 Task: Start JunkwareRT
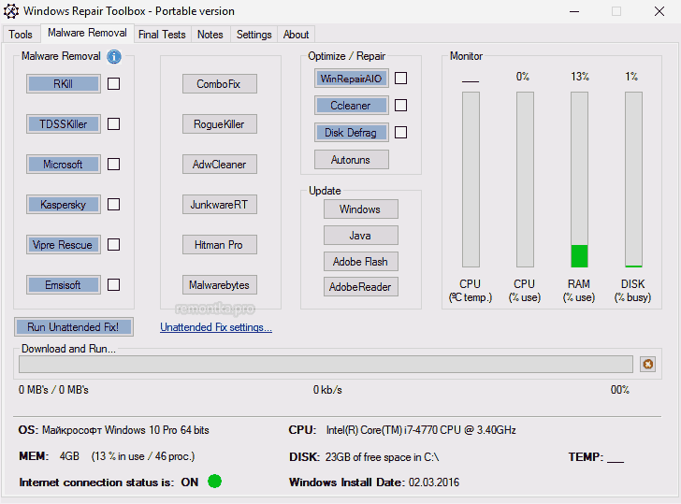pos(219,205)
